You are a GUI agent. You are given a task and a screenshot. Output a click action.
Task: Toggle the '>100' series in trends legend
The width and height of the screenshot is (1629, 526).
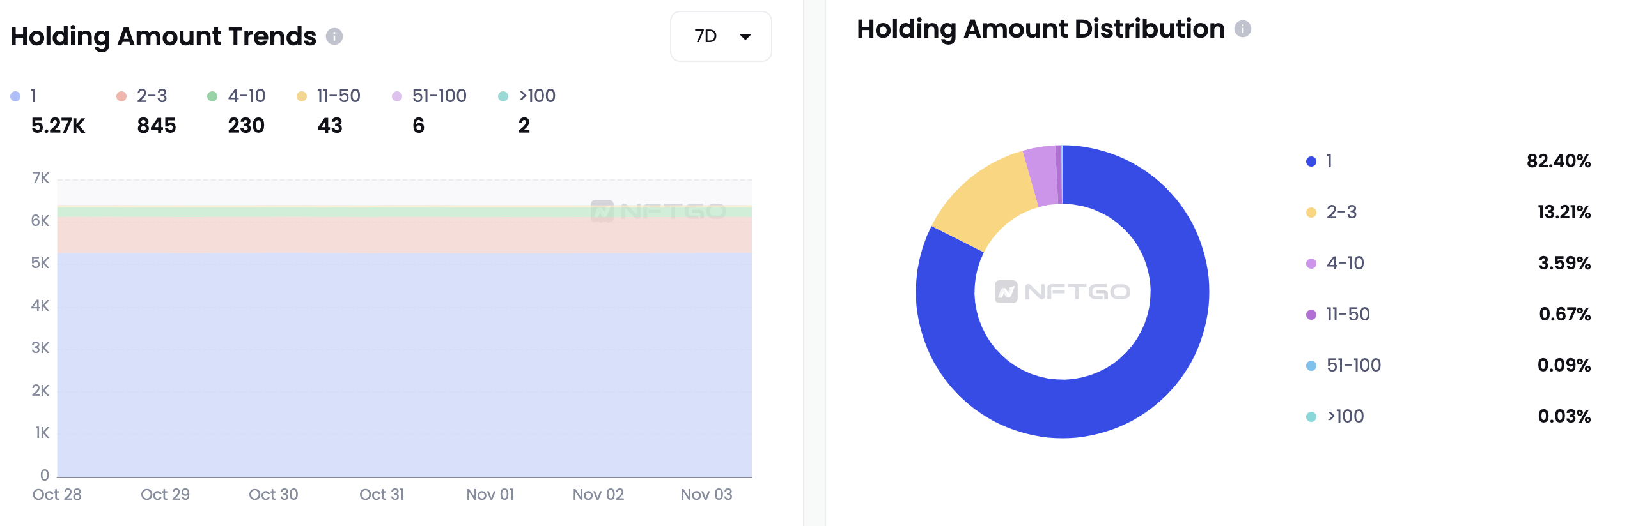[527, 96]
